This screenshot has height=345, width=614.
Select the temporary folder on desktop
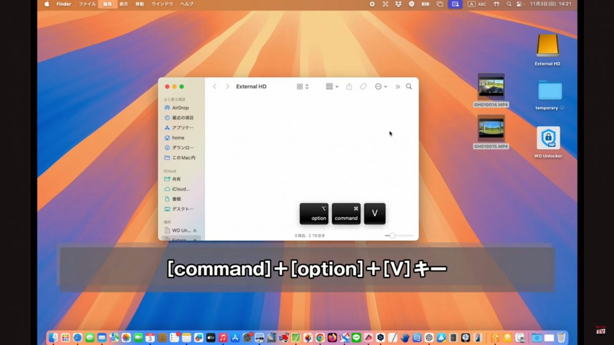point(550,95)
